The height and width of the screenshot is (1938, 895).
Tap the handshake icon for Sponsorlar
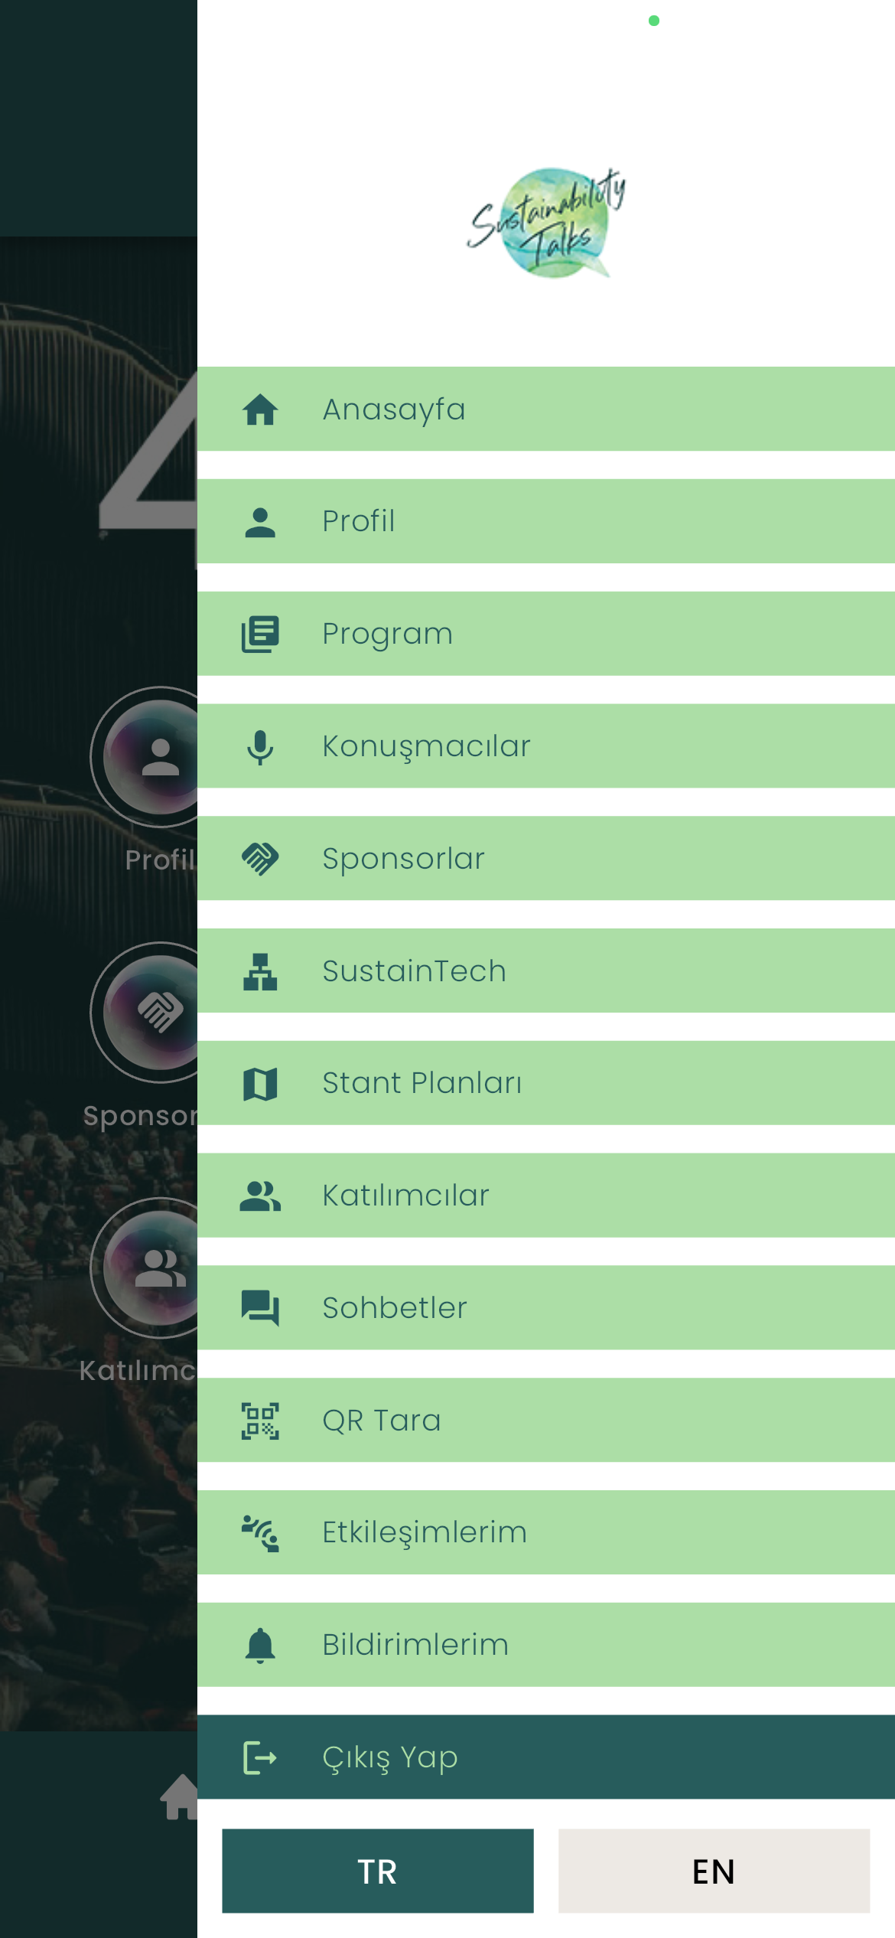tap(260, 859)
